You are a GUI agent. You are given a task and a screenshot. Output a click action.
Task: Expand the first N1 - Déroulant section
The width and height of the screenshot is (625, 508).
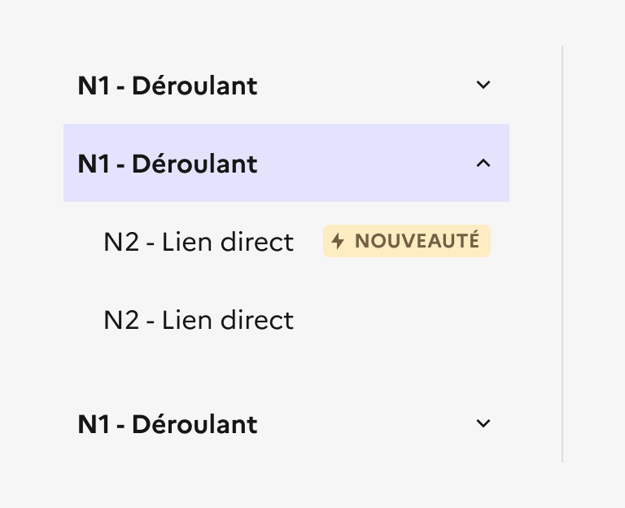(x=286, y=85)
